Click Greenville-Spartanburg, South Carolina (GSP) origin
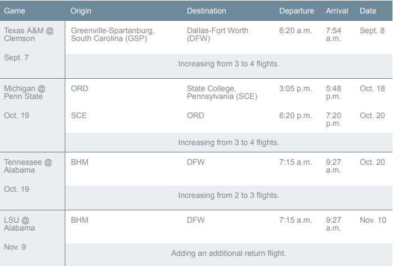Viewport: 393px width, 266px height. 113,34
